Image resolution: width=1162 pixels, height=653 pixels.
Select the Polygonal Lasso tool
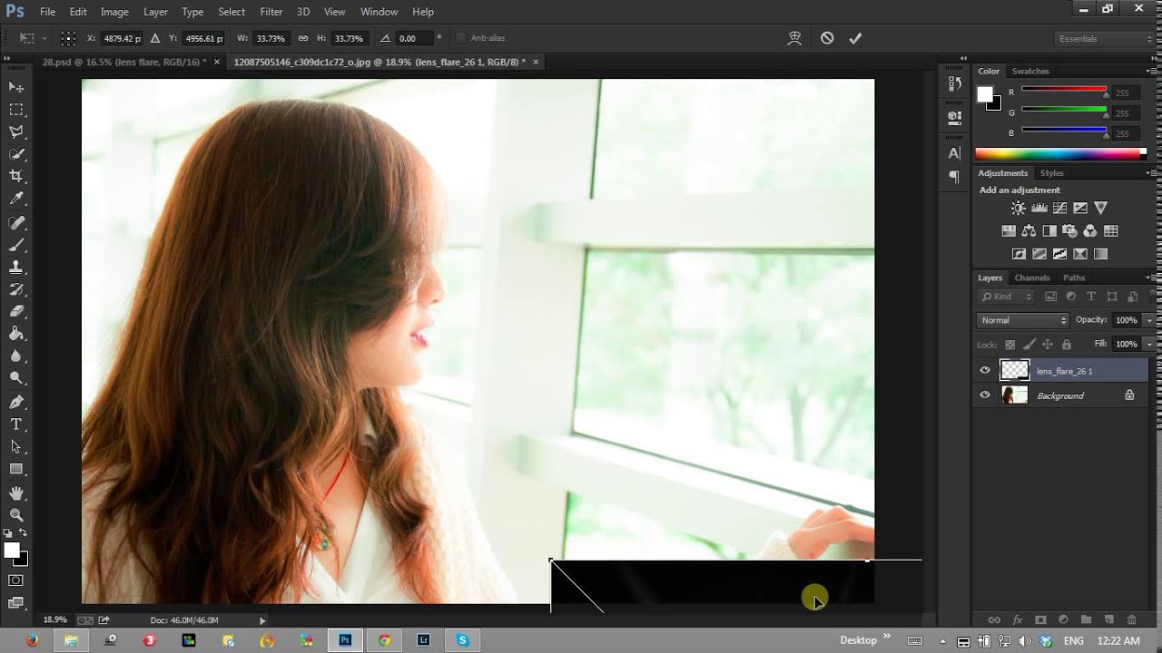tap(16, 132)
